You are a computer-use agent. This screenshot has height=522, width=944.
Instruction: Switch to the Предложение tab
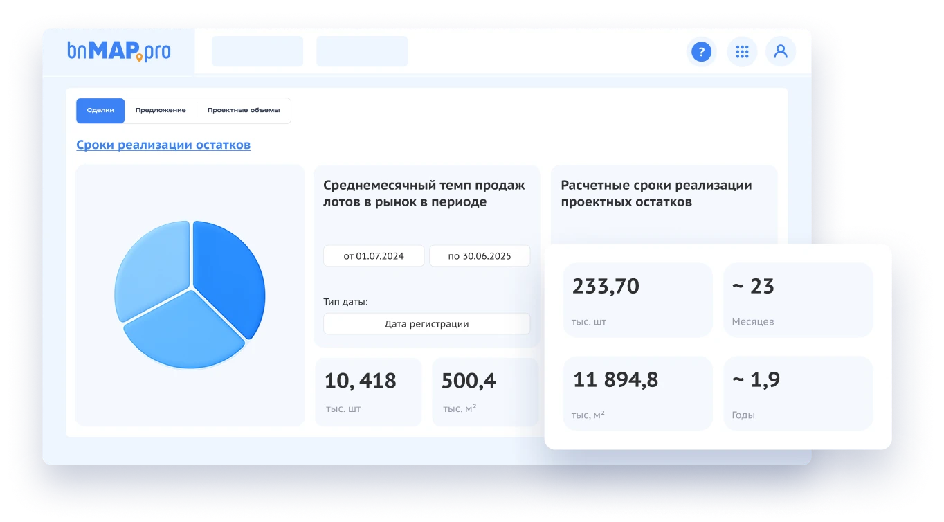point(160,110)
